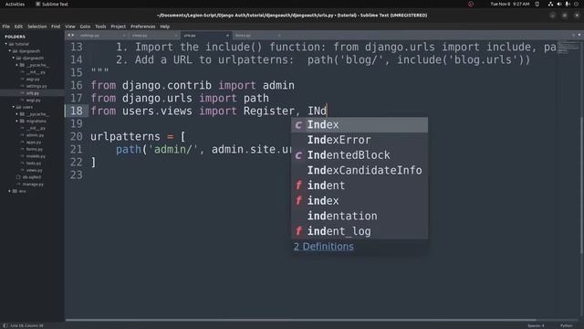Viewport: 584px width, 329px height.
Task: Open manage.py in the sidebar
Action: pyautogui.click(x=33, y=185)
